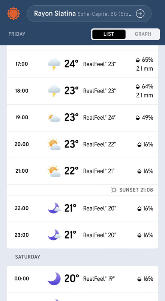Tap the mostly sunny icon at 20:00

[54, 144]
